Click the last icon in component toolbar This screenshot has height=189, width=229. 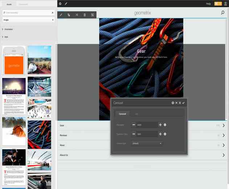(93, 15)
